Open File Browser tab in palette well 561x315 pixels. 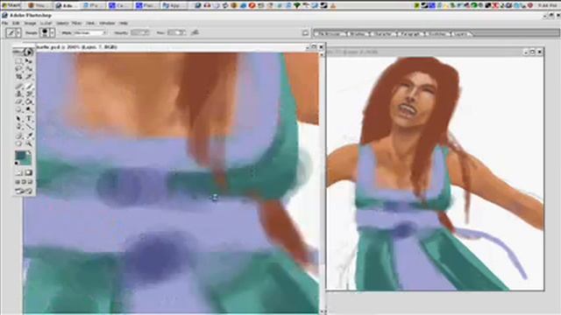click(330, 34)
